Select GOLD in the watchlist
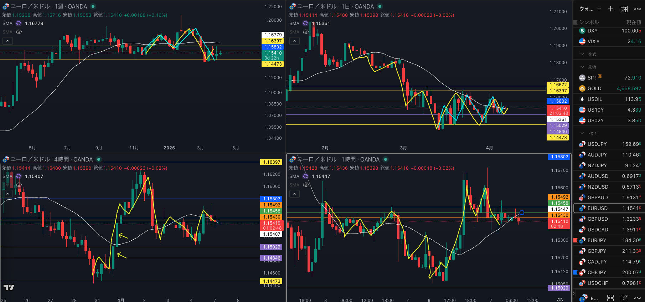The width and height of the screenshot is (645, 302). click(x=594, y=88)
